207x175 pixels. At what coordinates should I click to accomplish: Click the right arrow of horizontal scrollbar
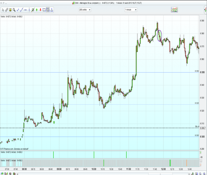point(189,174)
